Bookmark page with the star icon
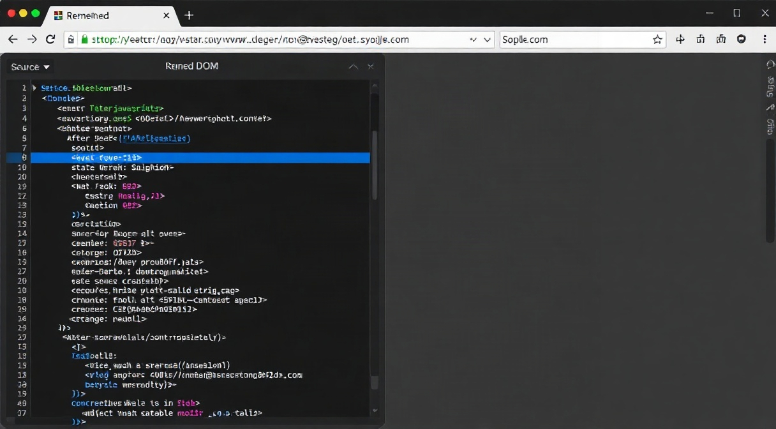Screen dimensions: 776x429 tap(657, 40)
